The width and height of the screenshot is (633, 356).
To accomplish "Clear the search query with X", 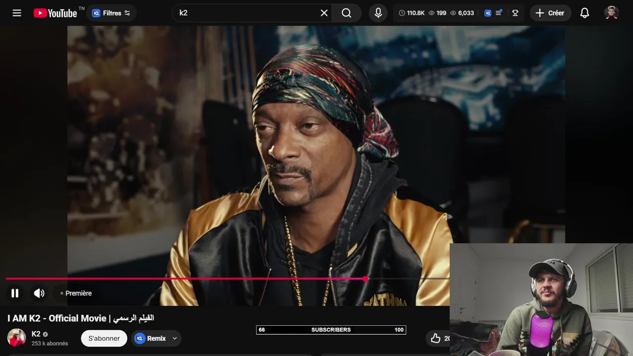I will pyautogui.click(x=324, y=13).
